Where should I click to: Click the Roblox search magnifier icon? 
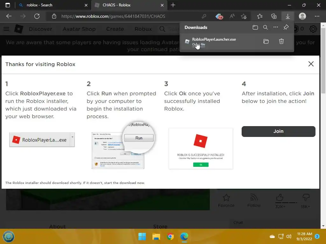[162, 29]
